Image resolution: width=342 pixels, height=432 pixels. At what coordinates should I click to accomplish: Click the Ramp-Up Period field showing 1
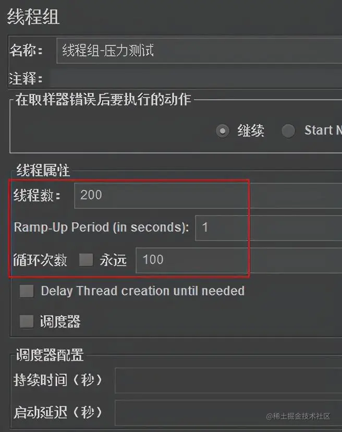click(269, 228)
